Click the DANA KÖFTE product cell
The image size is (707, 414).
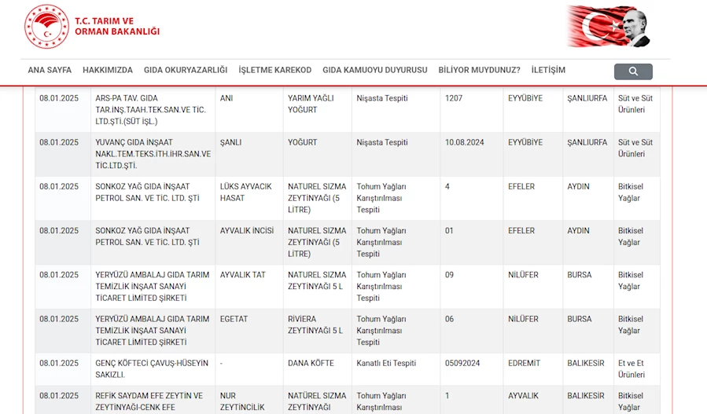click(311, 363)
